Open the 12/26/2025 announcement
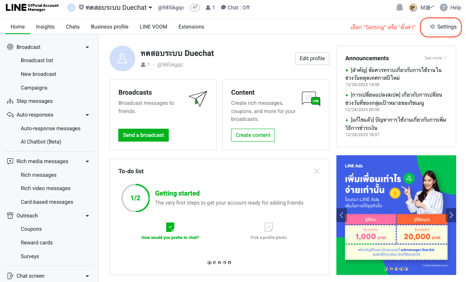This screenshot has width=466, height=282. [393, 74]
